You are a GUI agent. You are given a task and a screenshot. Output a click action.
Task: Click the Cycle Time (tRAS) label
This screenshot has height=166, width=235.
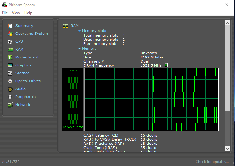click(100, 148)
